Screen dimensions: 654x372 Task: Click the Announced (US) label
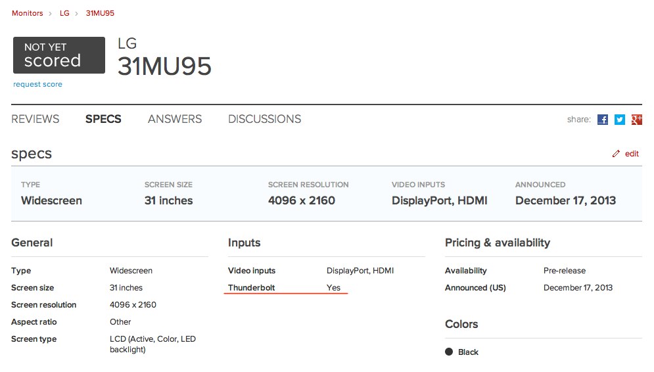click(475, 288)
